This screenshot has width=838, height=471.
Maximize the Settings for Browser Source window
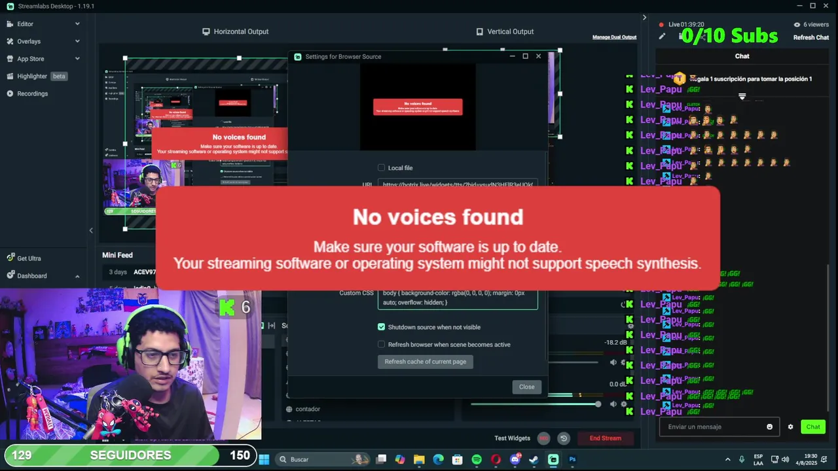click(525, 56)
